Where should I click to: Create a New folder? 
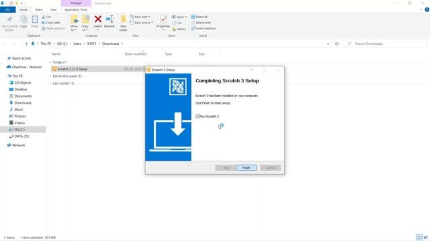pos(124,23)
